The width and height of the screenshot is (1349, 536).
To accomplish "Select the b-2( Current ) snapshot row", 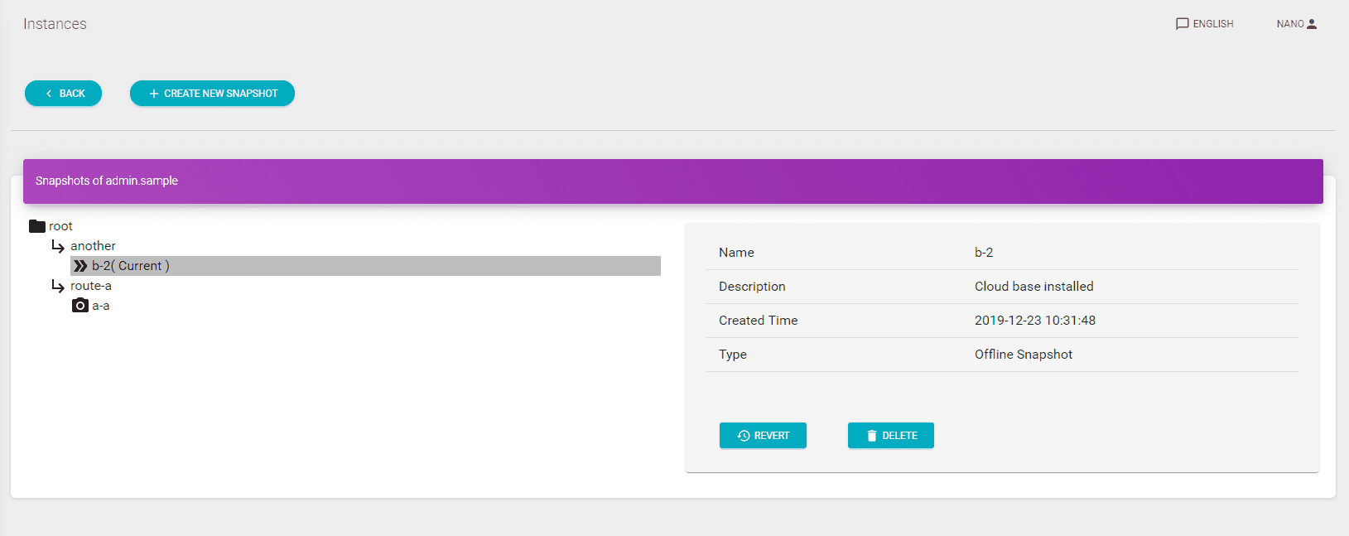I will pyautogui.click(x=364, y=266).
